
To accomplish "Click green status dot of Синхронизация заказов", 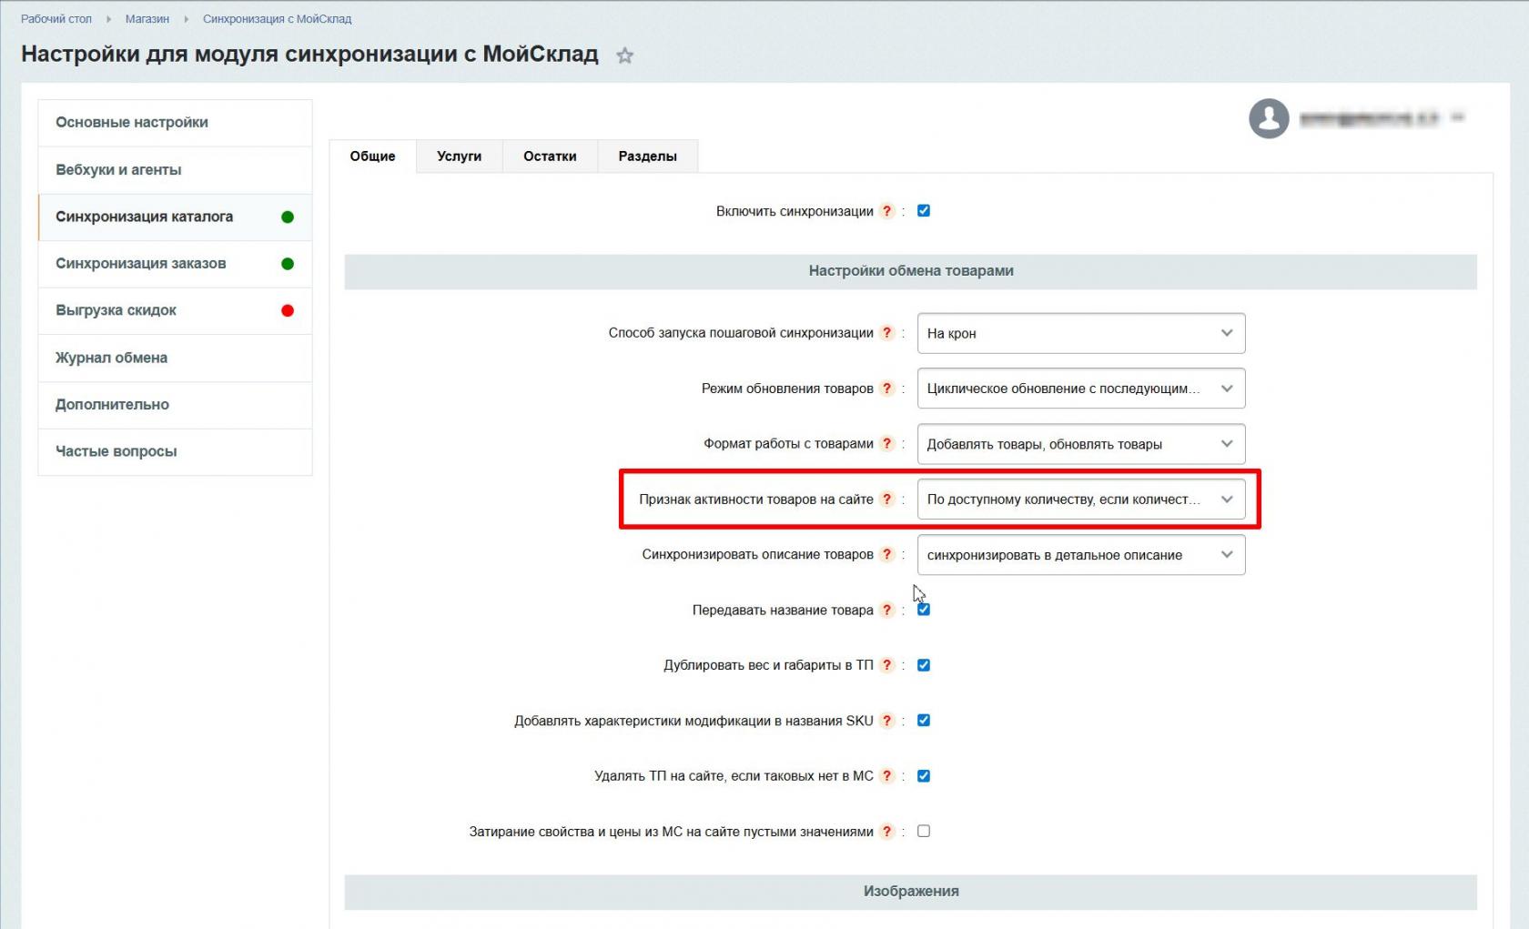I will [x=288, y=264].
